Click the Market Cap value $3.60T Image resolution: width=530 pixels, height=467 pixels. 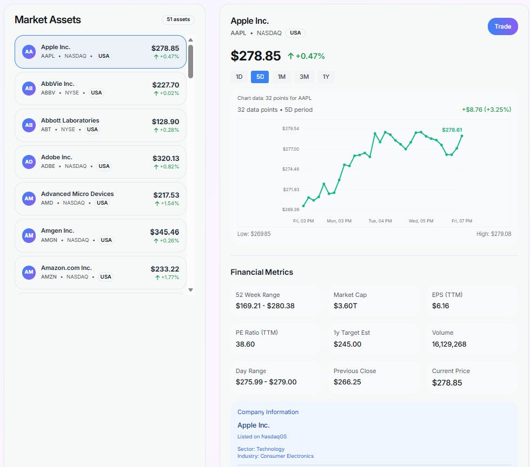pyautogui.click(x=345, y=306)
